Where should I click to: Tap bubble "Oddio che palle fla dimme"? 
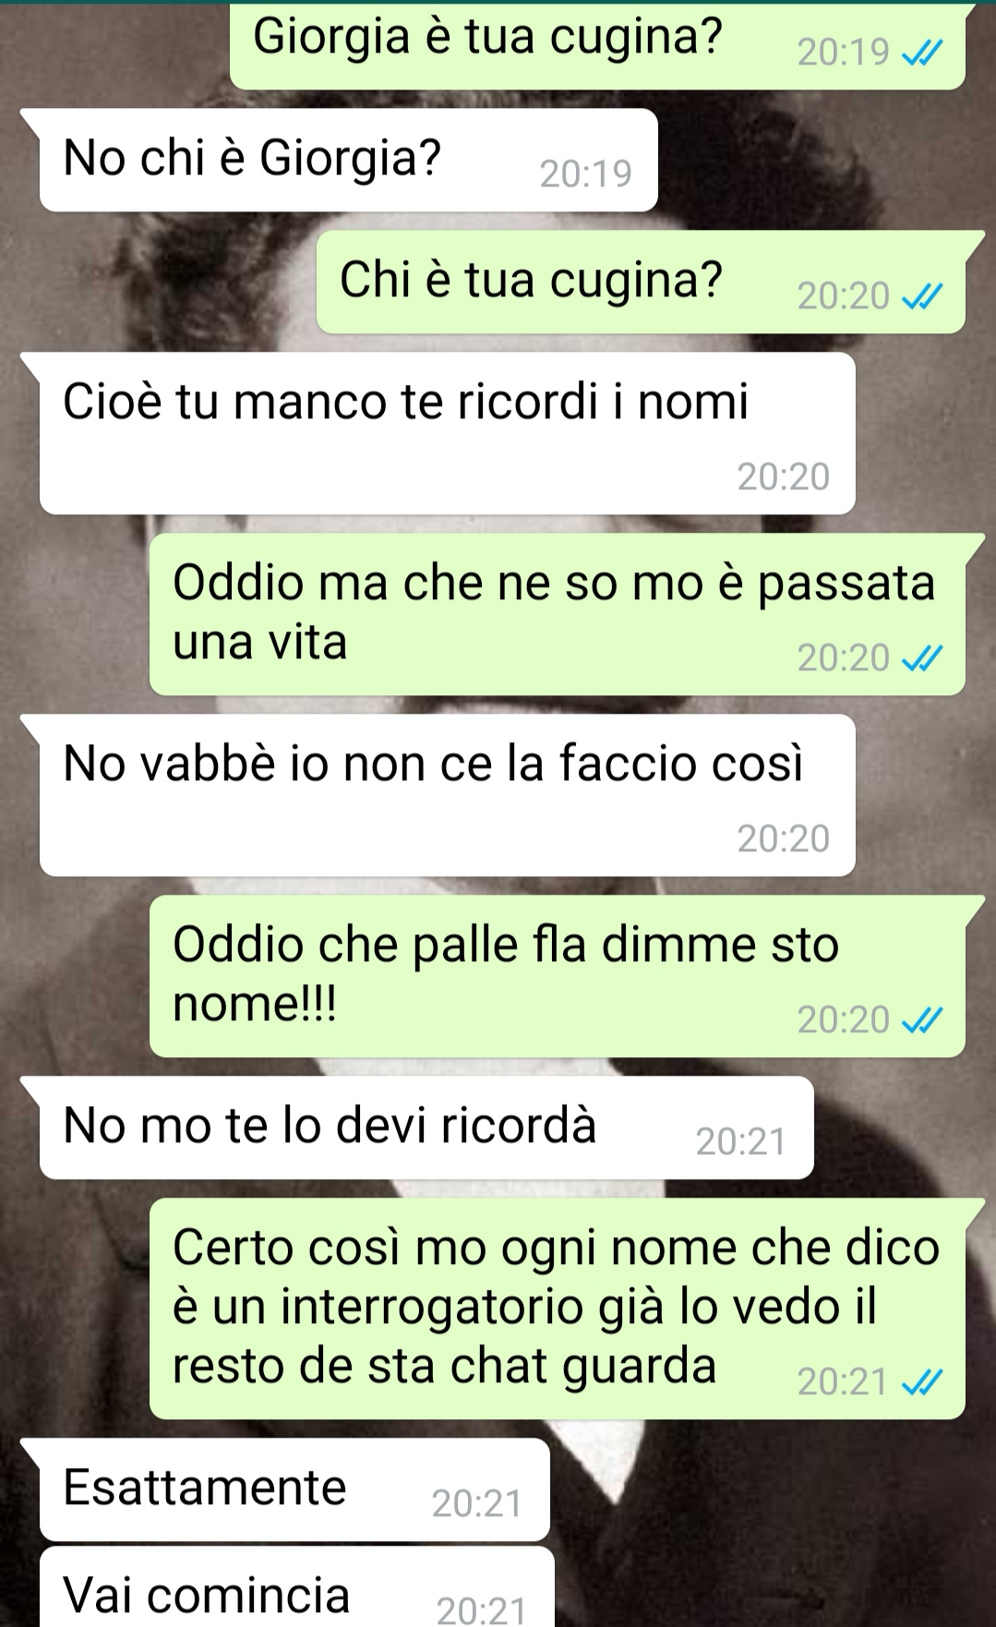[x=557, y=976]
